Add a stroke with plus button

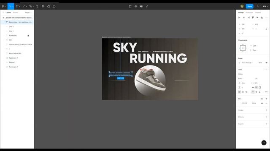coord(266,110)
